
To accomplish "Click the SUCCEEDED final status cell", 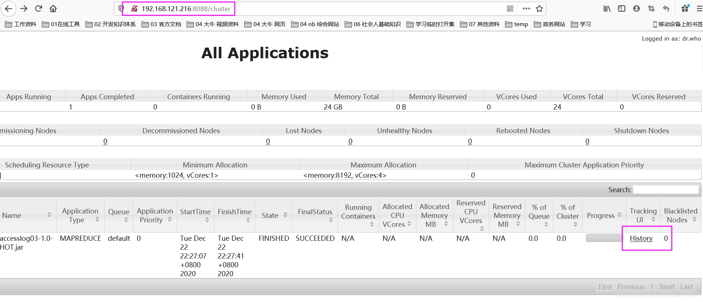I will coord(315,239).
